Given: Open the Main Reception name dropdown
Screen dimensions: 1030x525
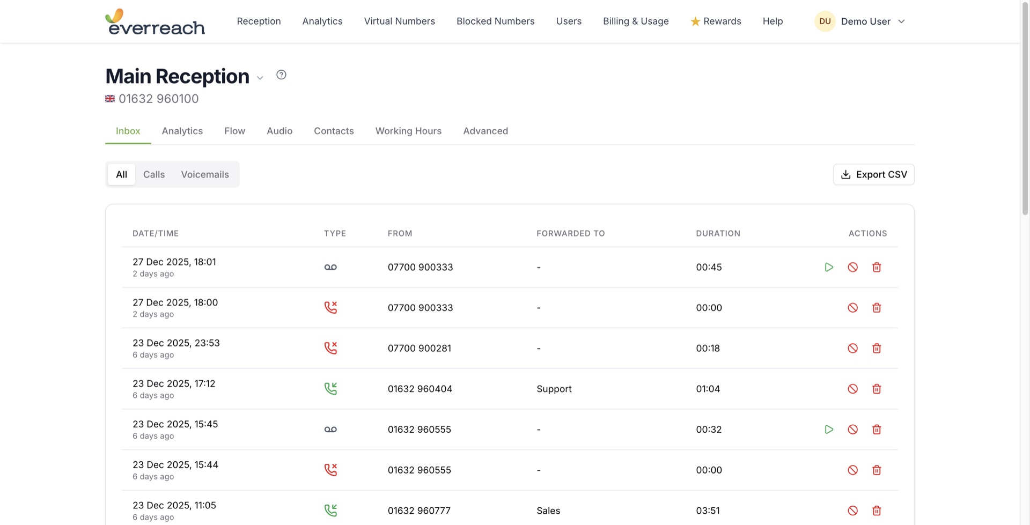Looking at the screenshot, I should (261, 78).
